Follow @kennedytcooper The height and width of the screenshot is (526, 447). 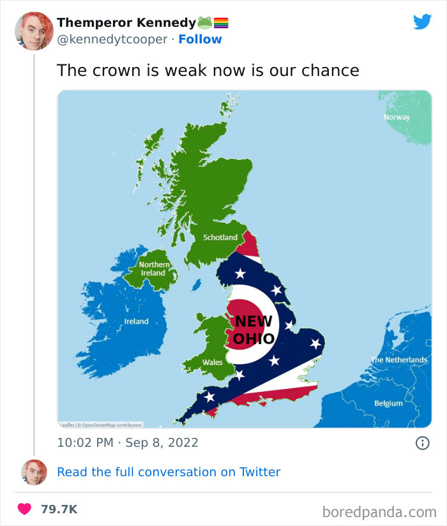point(200,40)
